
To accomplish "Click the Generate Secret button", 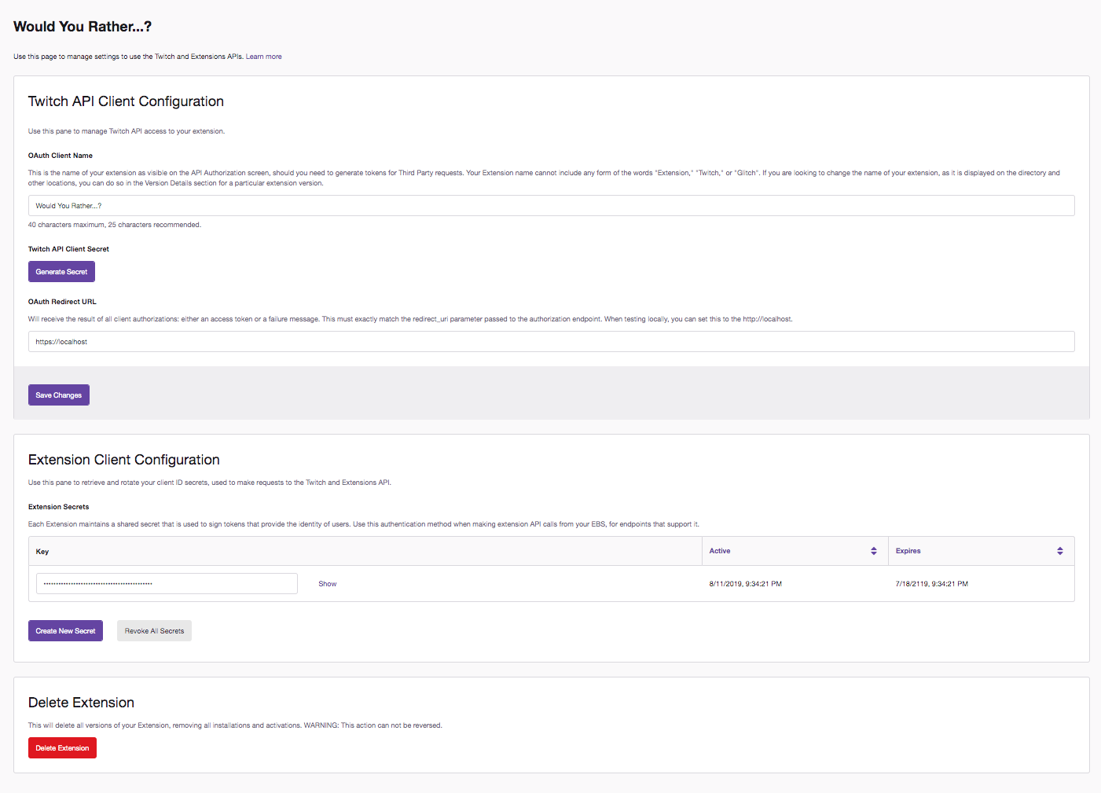I will pyautogui.click(x=61, y=272).
